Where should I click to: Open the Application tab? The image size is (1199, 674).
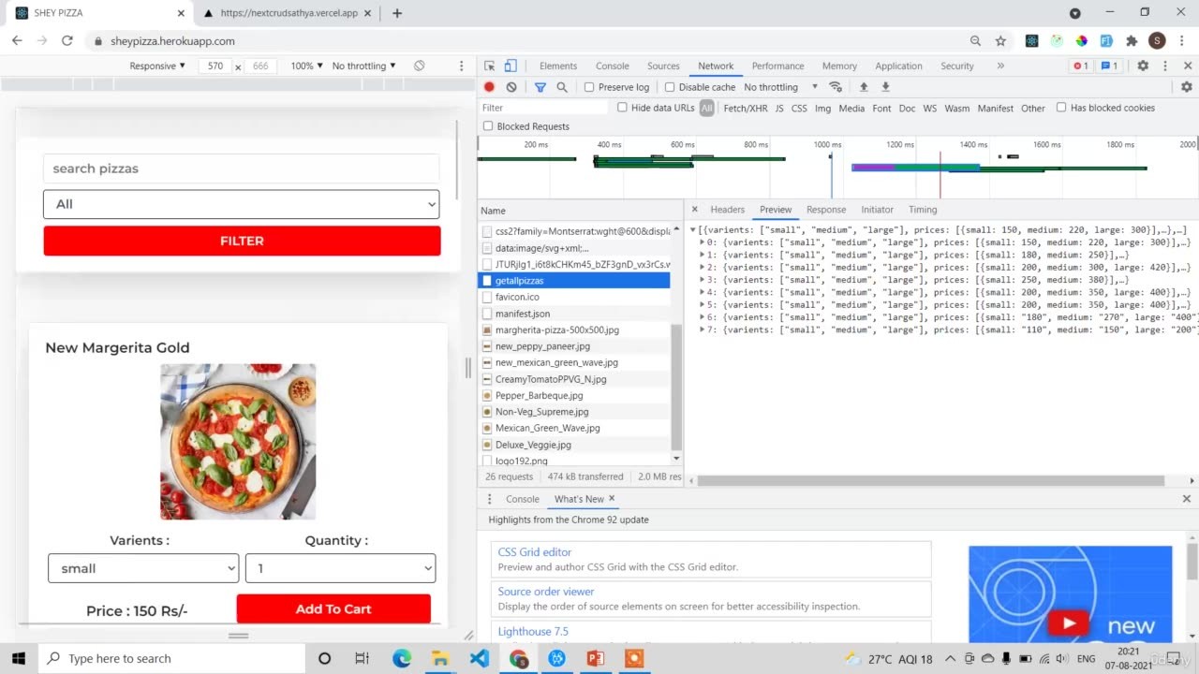point(898,66)
